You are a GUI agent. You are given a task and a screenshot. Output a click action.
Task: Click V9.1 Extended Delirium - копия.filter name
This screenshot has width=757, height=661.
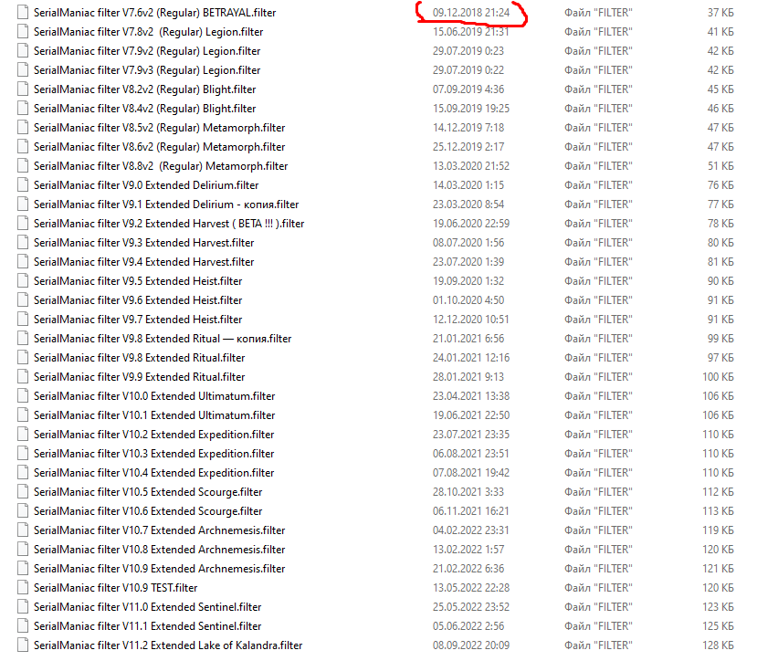pos(166,205)
